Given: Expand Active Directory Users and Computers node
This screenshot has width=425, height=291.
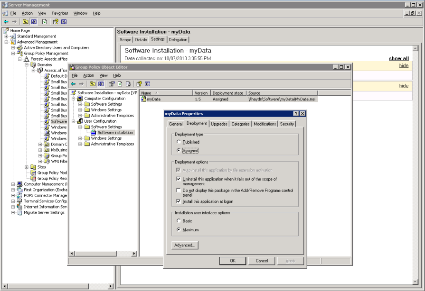Looking at the screenshot, I should click(x=13, y=48).
